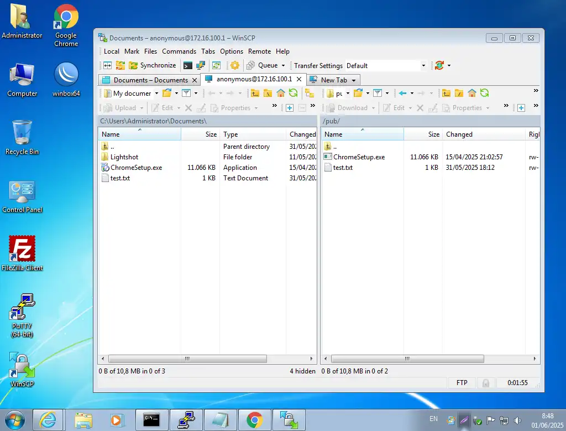The height and width of the screenshot is (431, 566).
Task: Click the blue back arrow in remote panel
Action: coord(402,93)
